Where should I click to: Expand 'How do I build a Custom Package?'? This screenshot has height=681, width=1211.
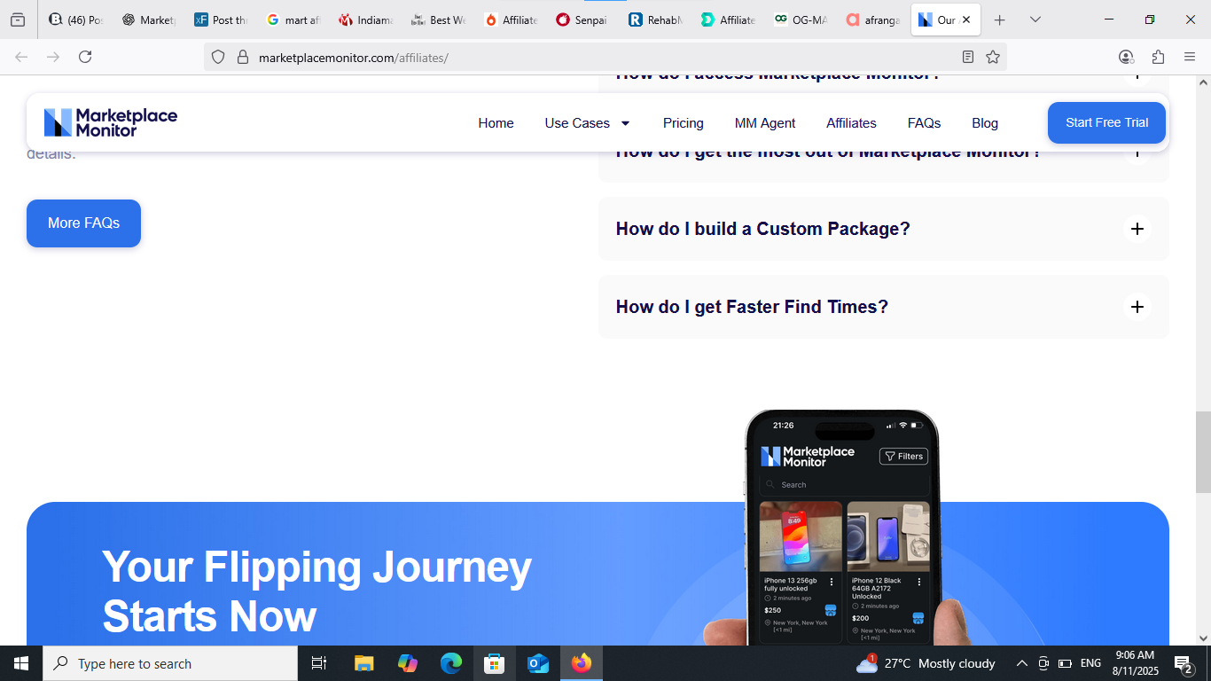[x=1137, y=229]
